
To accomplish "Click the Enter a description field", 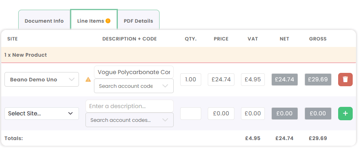I will [x=130, y=106].
